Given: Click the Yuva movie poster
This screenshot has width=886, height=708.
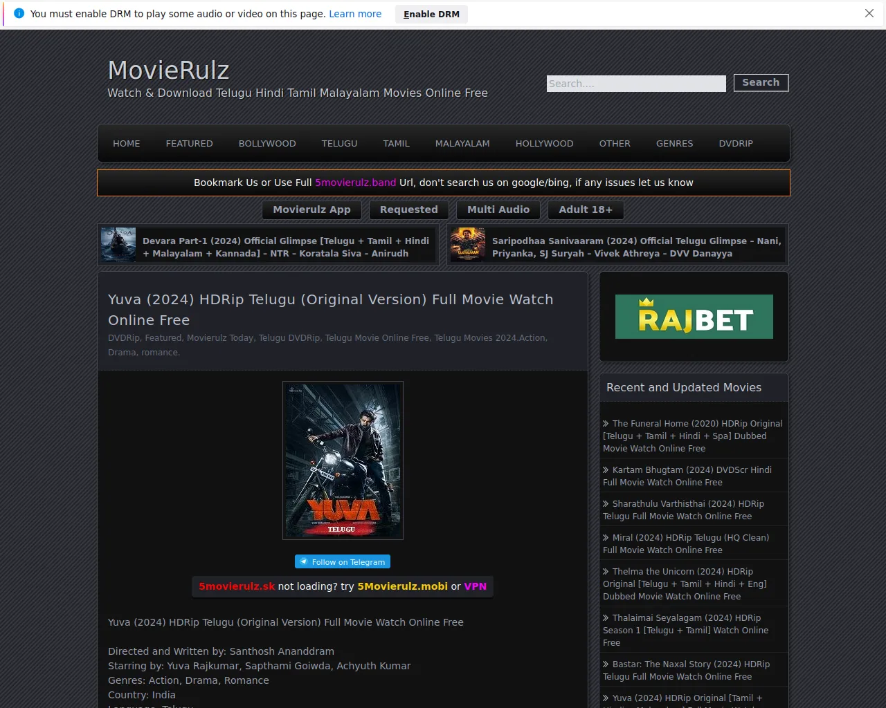Looking at the screenshot, I should pyautogui.click(x=343, y=460).
